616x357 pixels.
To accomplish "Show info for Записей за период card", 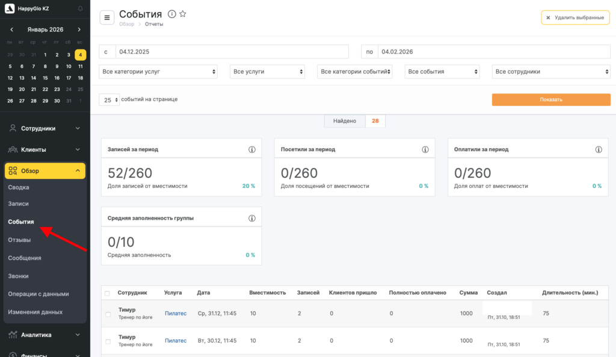I will pyautogui.click(x=252, y=149).
